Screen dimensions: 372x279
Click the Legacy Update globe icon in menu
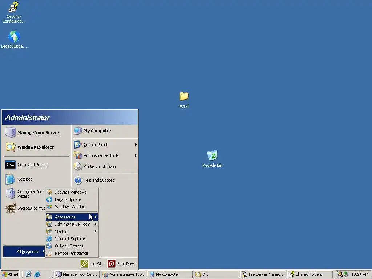(49, 199)
